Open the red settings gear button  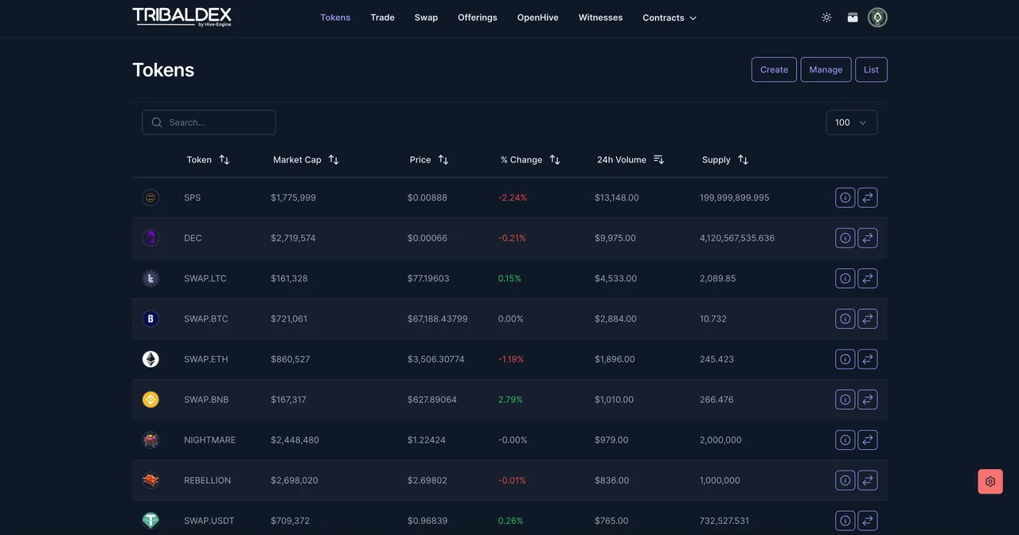[990, 482]
